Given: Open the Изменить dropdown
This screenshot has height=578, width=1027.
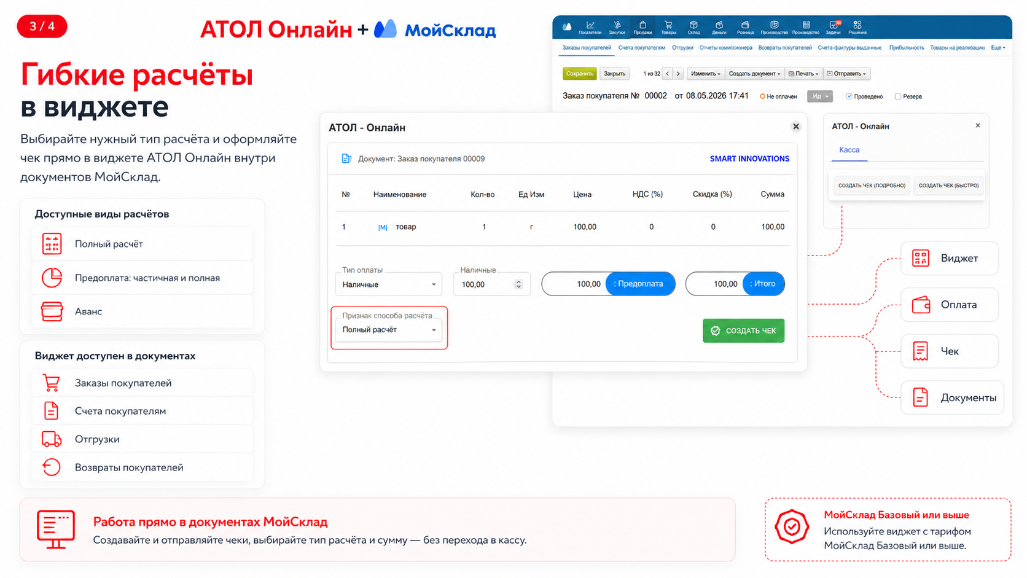Looking at the screenshot, I should (x=705, y=74).
